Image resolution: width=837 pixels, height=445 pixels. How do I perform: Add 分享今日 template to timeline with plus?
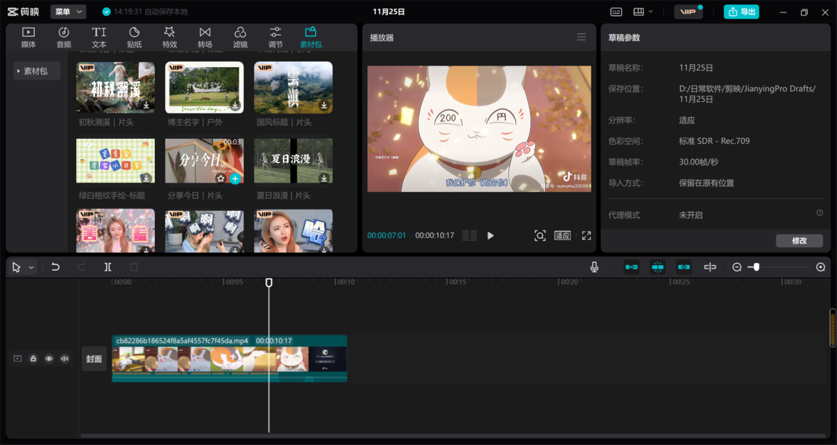235,179
